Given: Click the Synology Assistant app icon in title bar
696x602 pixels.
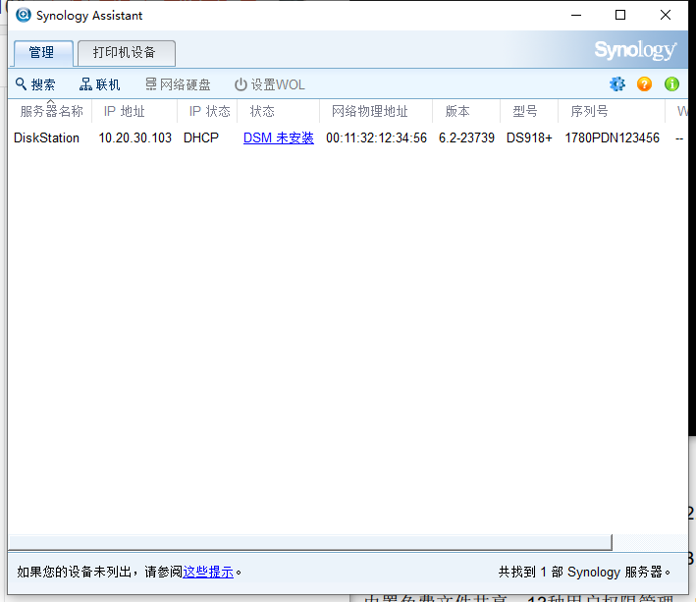Looking at the screenshot, I should coord(24,15).
